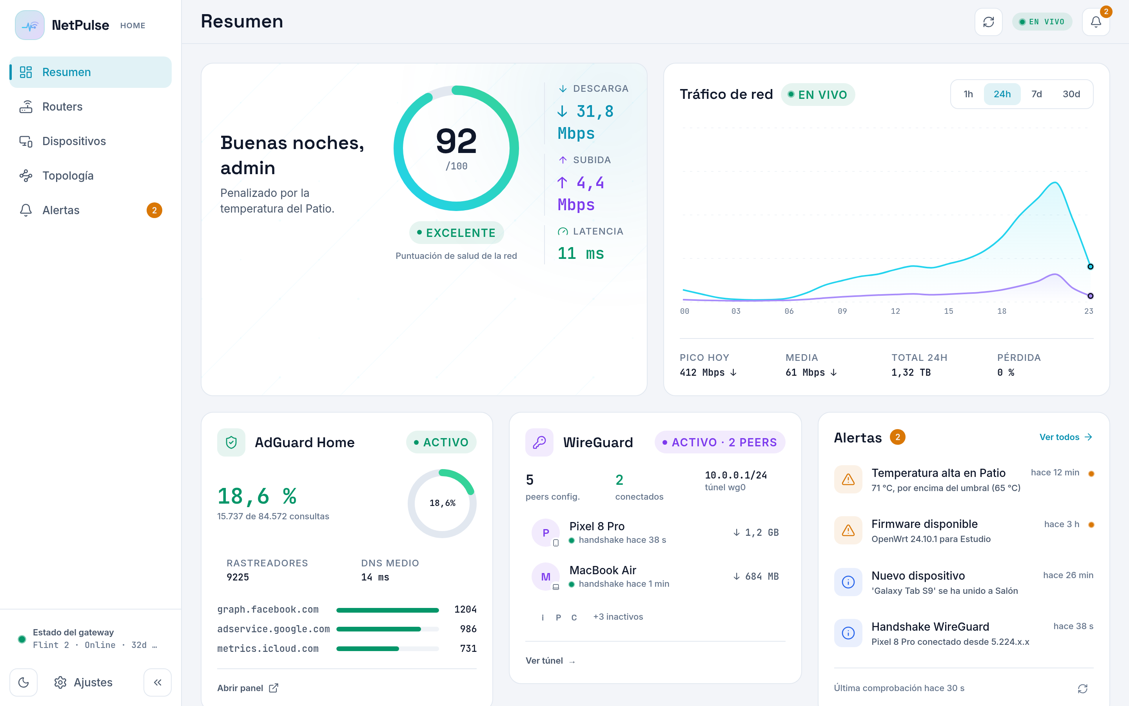Click warning icon for Temperatura alta en Patio

pyautogui.click(x=848, y=479)
